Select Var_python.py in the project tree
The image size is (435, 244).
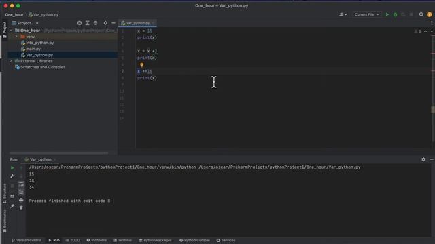pyautogui.click(x=39, y=55)
